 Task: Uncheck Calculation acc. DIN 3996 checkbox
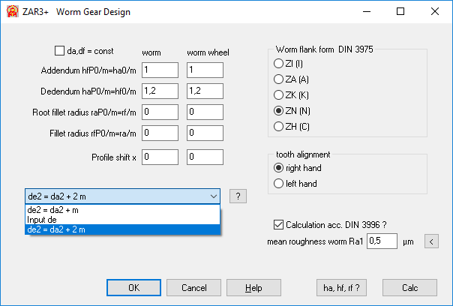tap(280, 223)
